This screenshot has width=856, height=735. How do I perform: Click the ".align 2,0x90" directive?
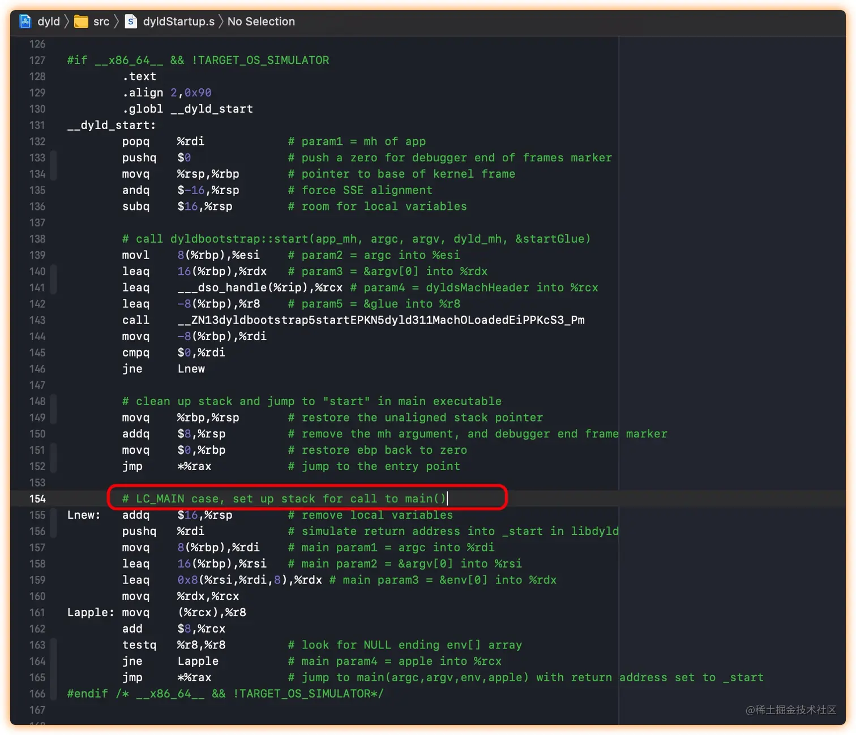pos(167,92)
